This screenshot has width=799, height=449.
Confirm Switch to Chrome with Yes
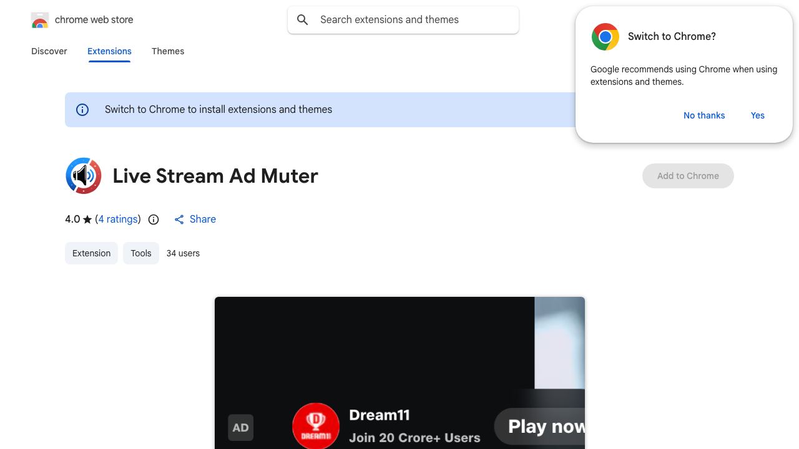758,115
